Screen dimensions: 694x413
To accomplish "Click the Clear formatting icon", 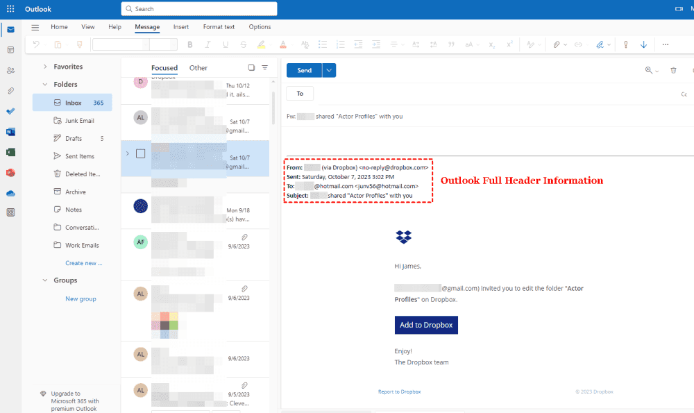I will click(305, 44).
